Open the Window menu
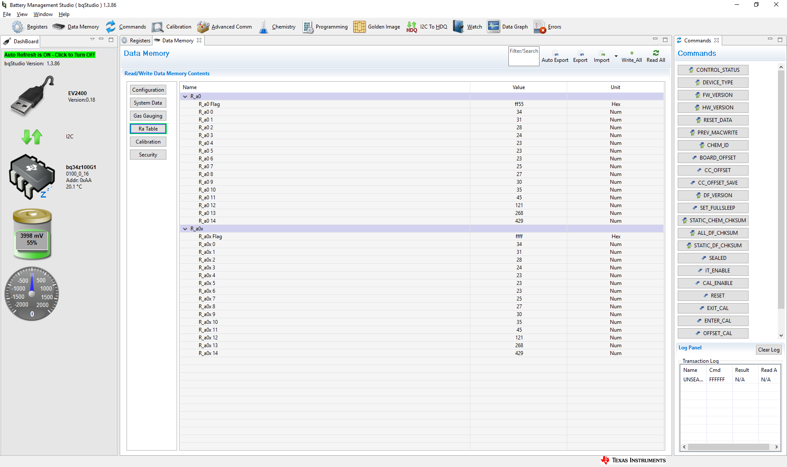The height and width of the screenshot is (467, 787). [x=43, y=14]
